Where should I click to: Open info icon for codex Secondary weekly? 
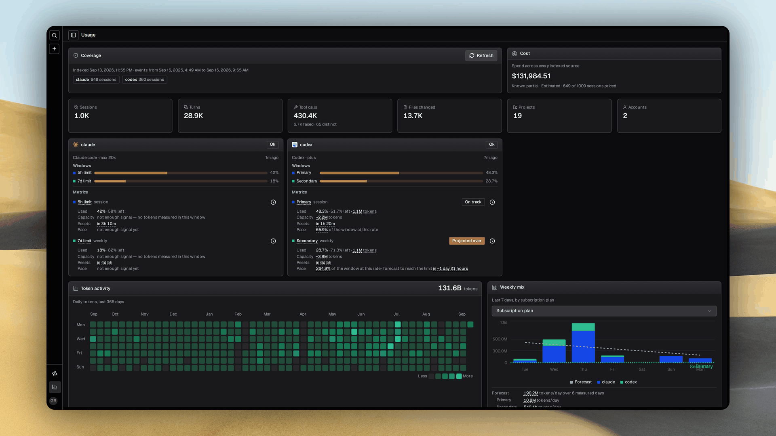point(492,241)
